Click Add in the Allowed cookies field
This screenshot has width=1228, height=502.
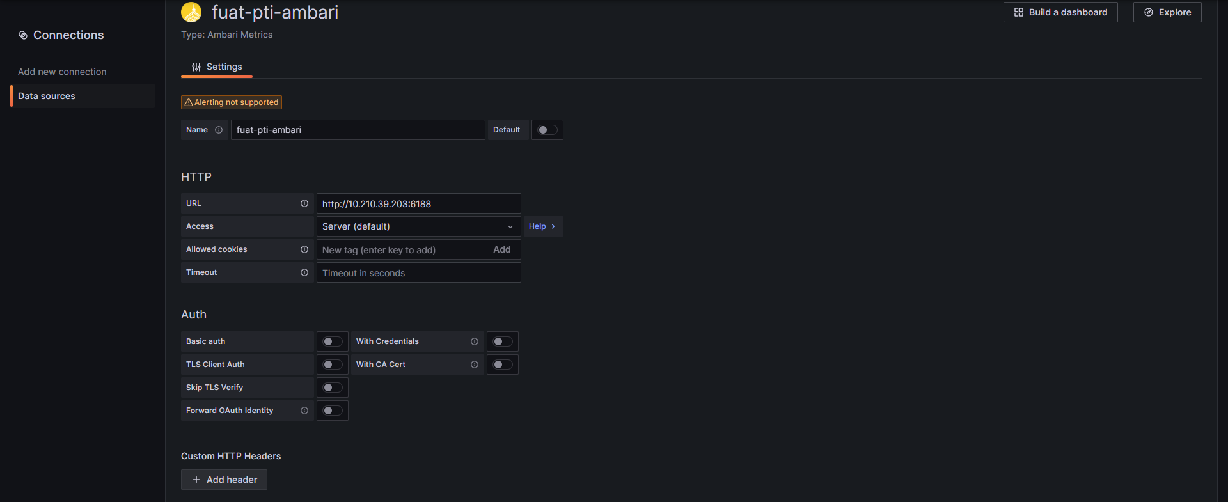(502, 249)
